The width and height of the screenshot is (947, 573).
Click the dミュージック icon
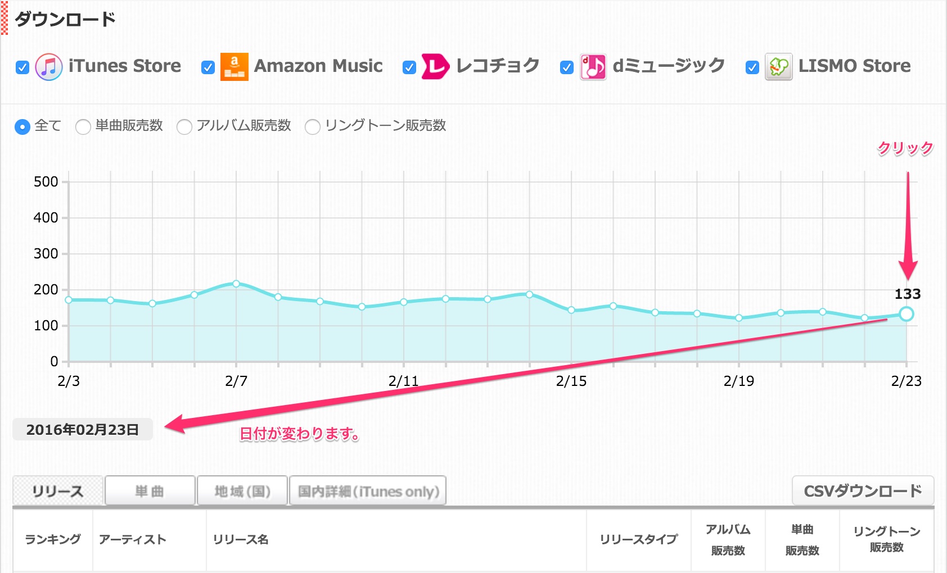pos(593,67)
